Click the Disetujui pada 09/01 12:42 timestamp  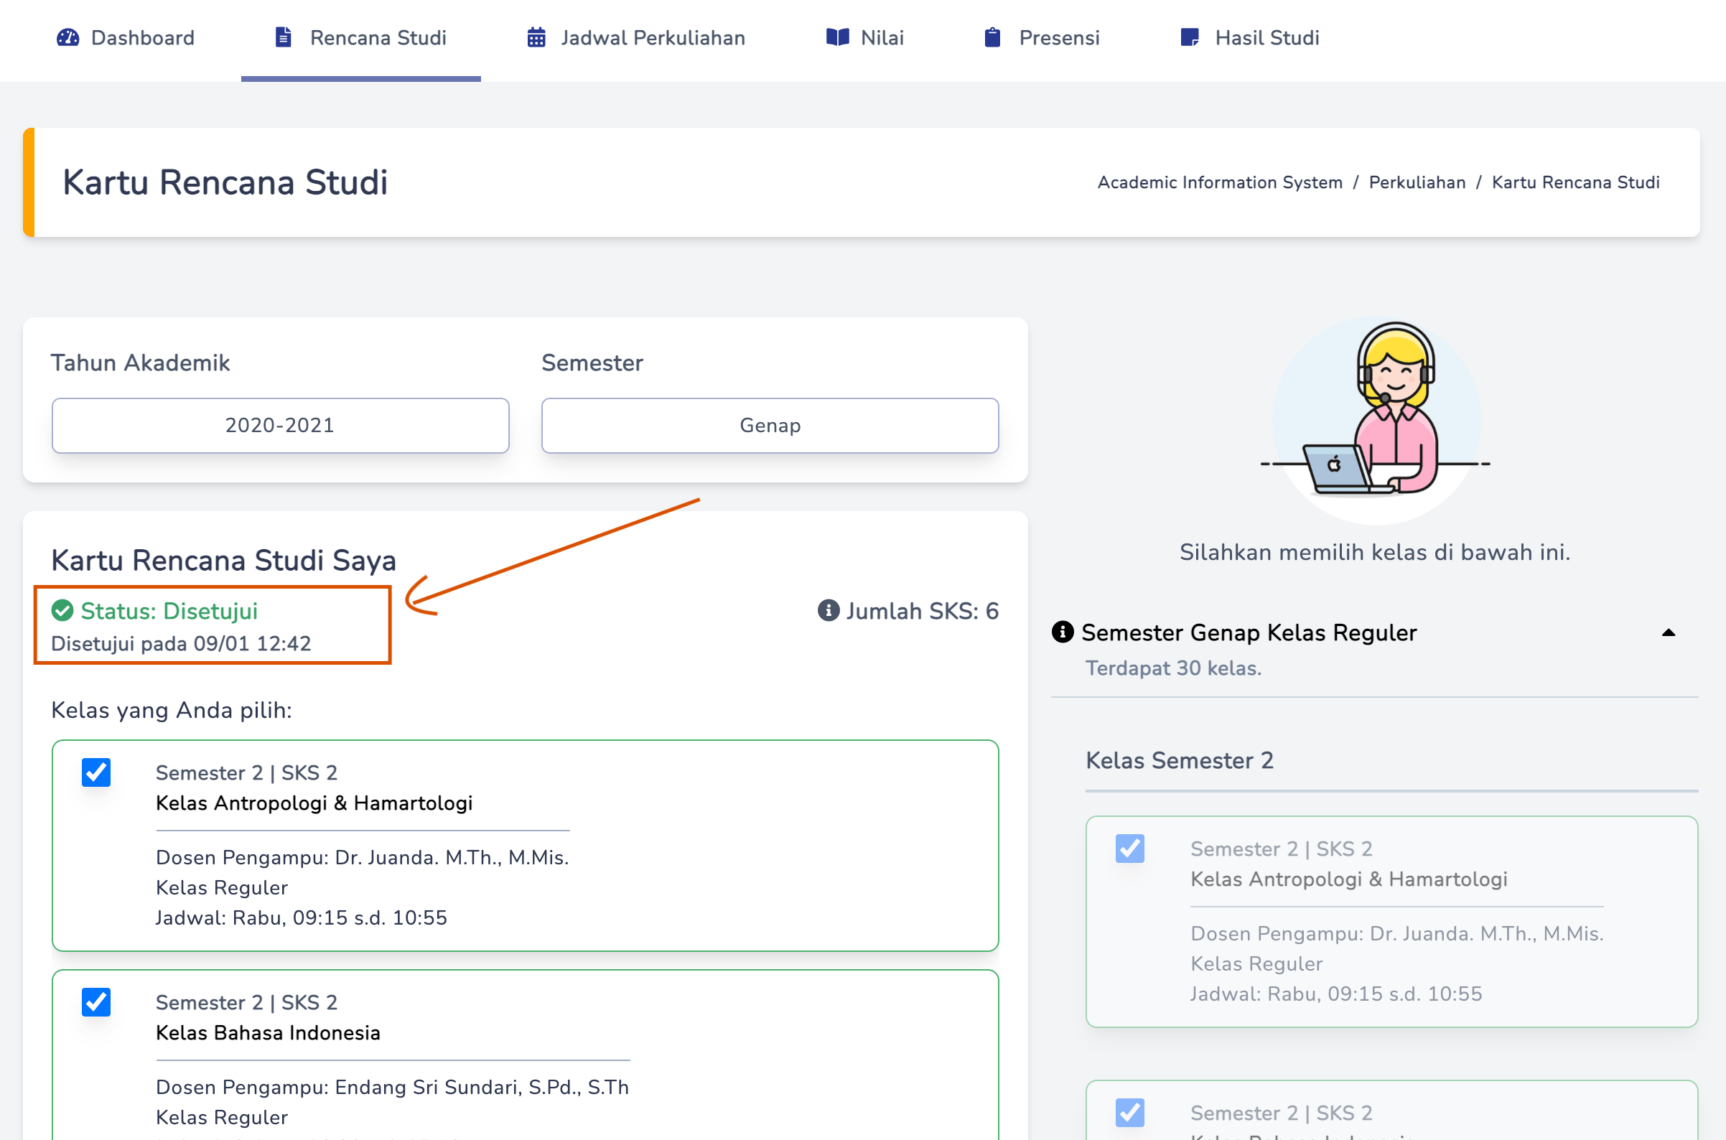pyautogui.click(x=181, y=643)
